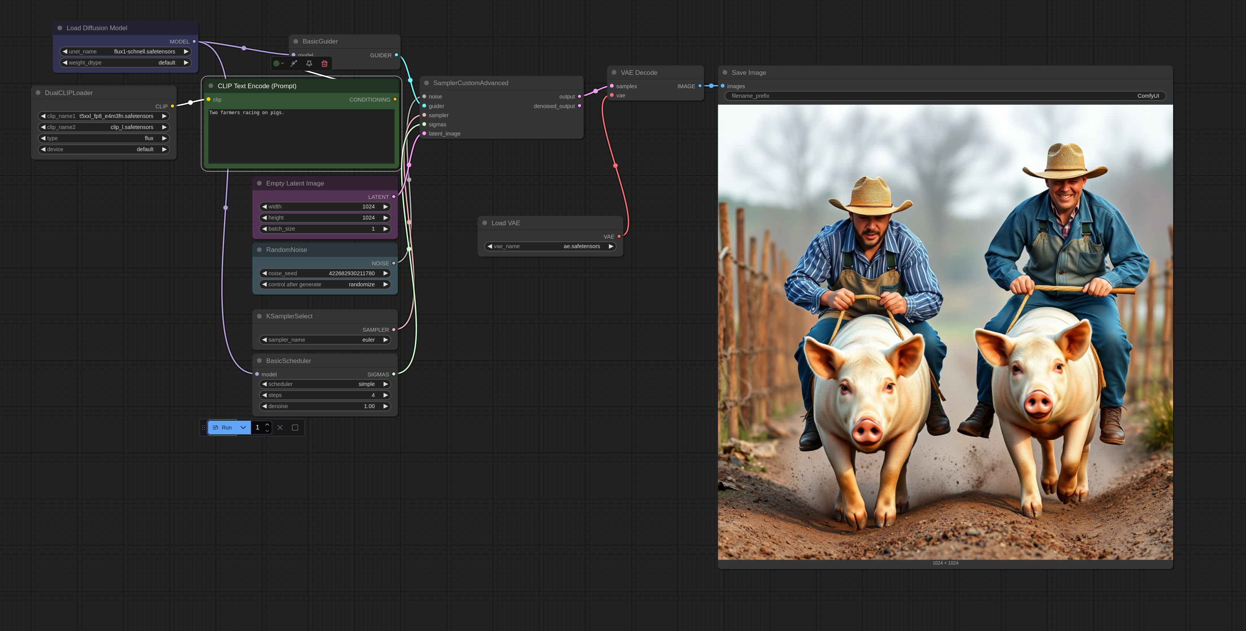This screenshot has height=631, width=1246.
Task: Toggle collapse dot on Save Image node
Action: click(725, 73)
